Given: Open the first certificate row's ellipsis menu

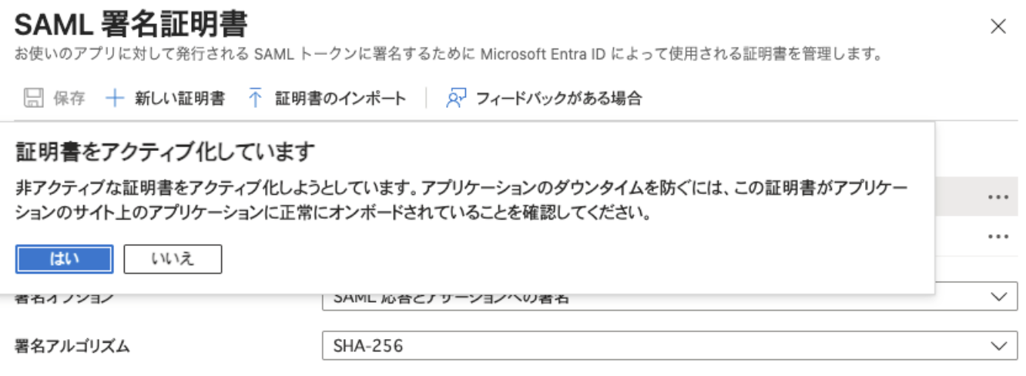Looking at the screenshot, I should (998, 197).
